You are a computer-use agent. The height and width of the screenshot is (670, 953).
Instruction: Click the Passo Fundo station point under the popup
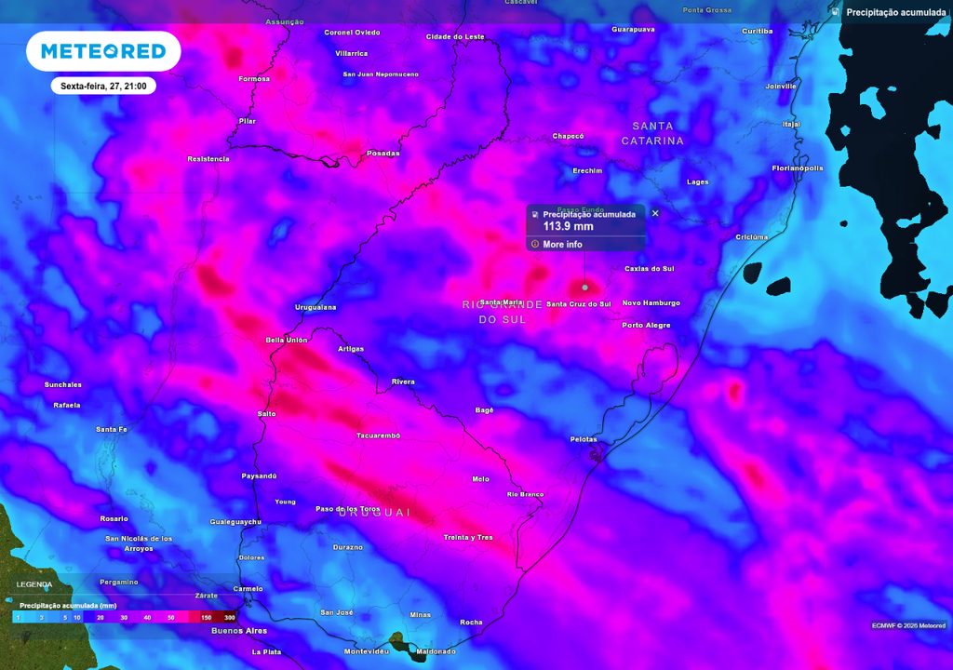coord(584,288)
